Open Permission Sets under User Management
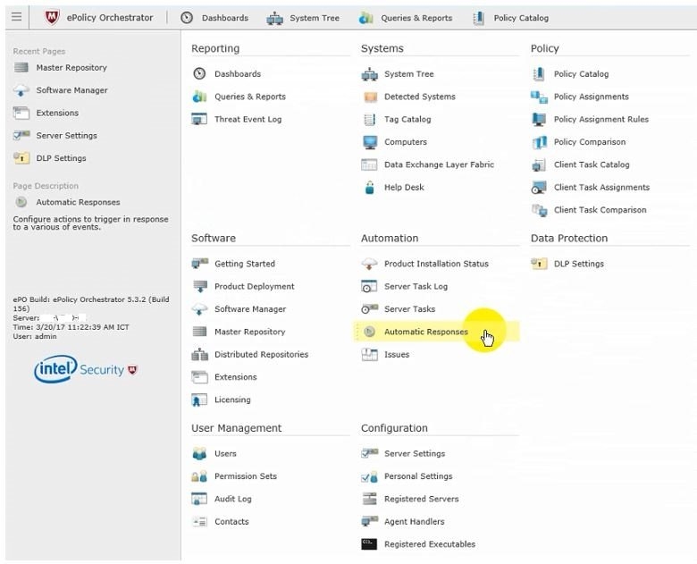 click(245, 476)
